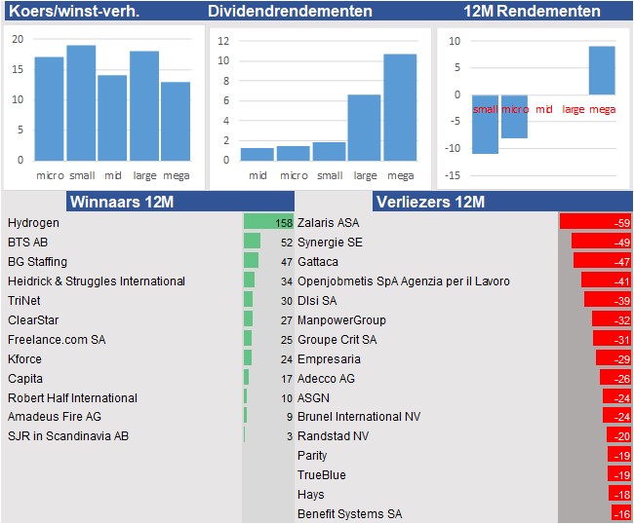
Task: Click the red -59 bar for Zalaris
Action: pos(595,222)
